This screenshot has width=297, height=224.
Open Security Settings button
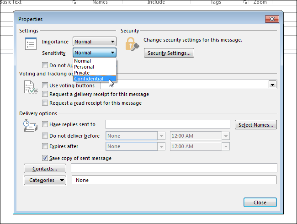[x=169, y=53]
